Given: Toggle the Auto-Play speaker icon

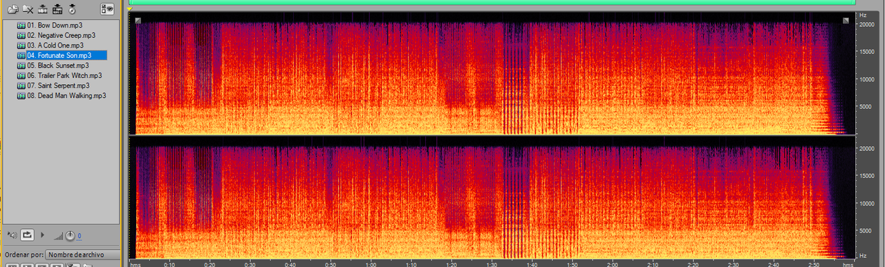Looking at the screenshot, I should click(12, 235).
